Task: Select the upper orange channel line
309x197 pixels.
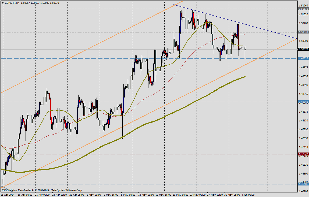Action: 81,53
